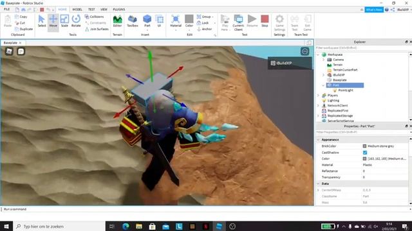Viewport: 412px width, 231px height.
Task: Choose the Rotate tool
Action: point(76,21)
